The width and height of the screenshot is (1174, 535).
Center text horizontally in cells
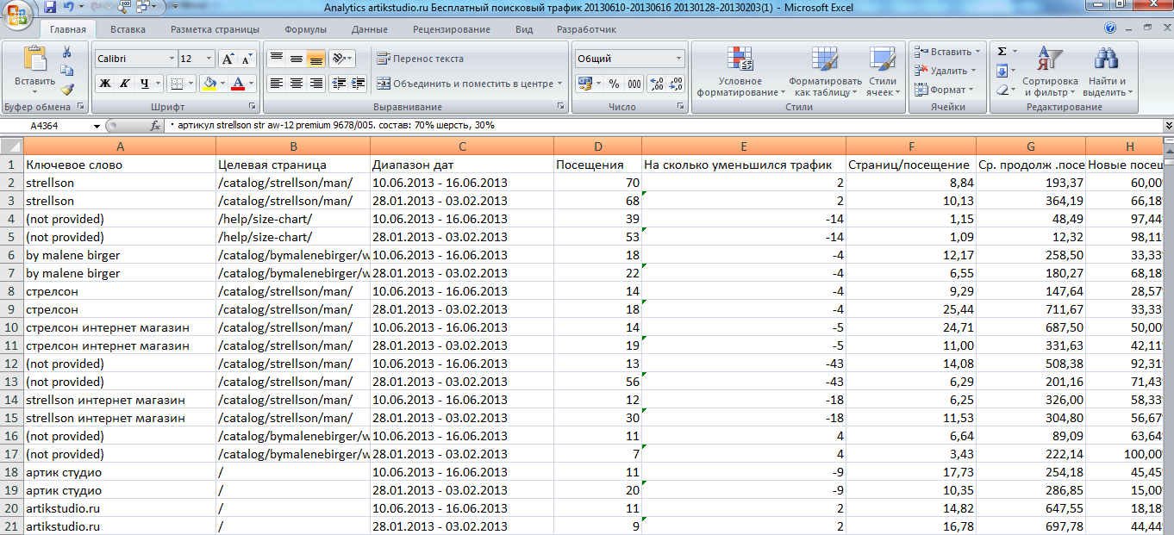point(296,84)
